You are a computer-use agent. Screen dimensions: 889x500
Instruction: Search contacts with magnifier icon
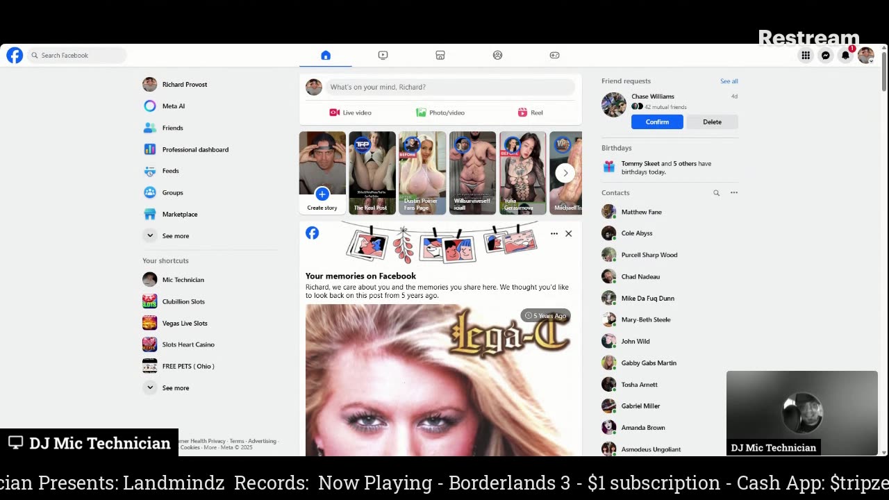tap(716, 193)
